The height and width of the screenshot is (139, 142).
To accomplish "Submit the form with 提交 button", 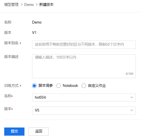I will 14,131.
